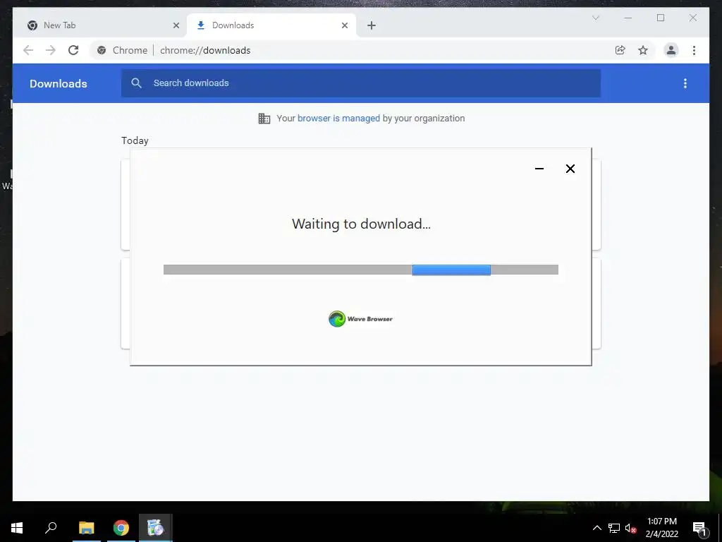Show hidden system tray icons
The image size is (722, 542).
click(596, 528)
